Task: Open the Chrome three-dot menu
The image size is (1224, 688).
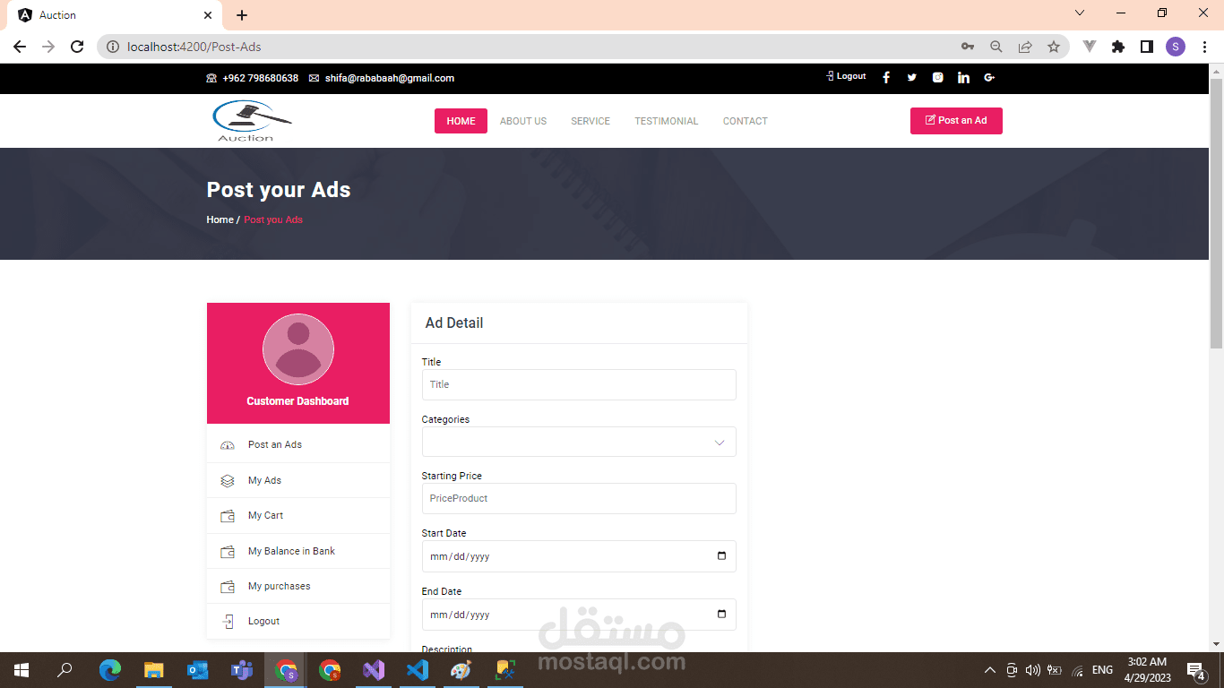Action: coord(1204,47)
